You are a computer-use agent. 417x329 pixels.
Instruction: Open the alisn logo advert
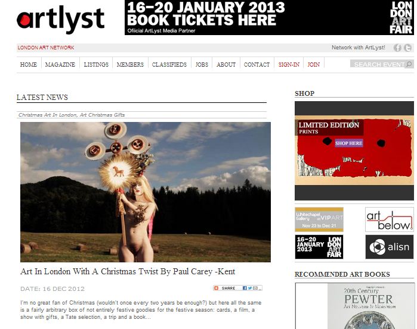390,247
